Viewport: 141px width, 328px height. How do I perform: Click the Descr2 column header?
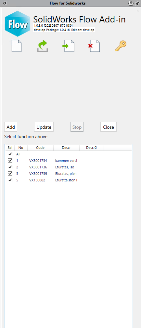pos(91,148)
